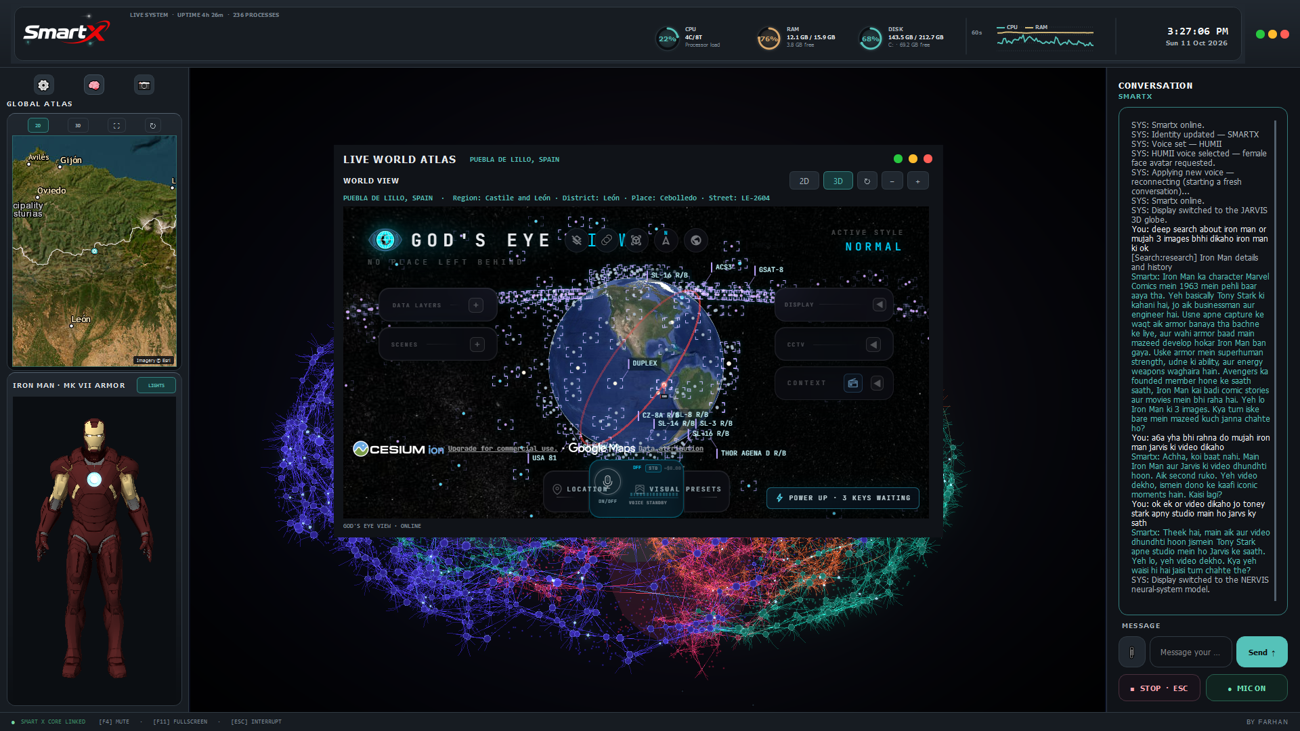Open the brain neural-system icon

(94, 85)
